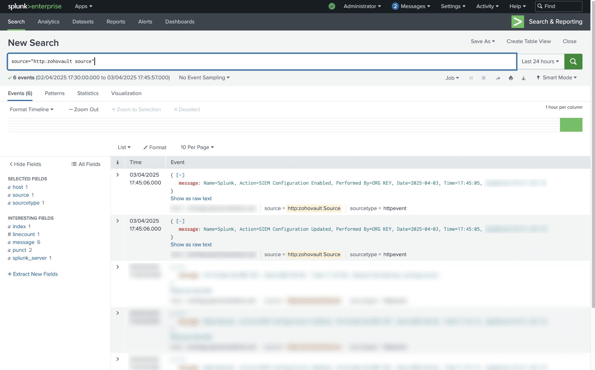Open the 10 Per Page dropdown

pos(197,147)
